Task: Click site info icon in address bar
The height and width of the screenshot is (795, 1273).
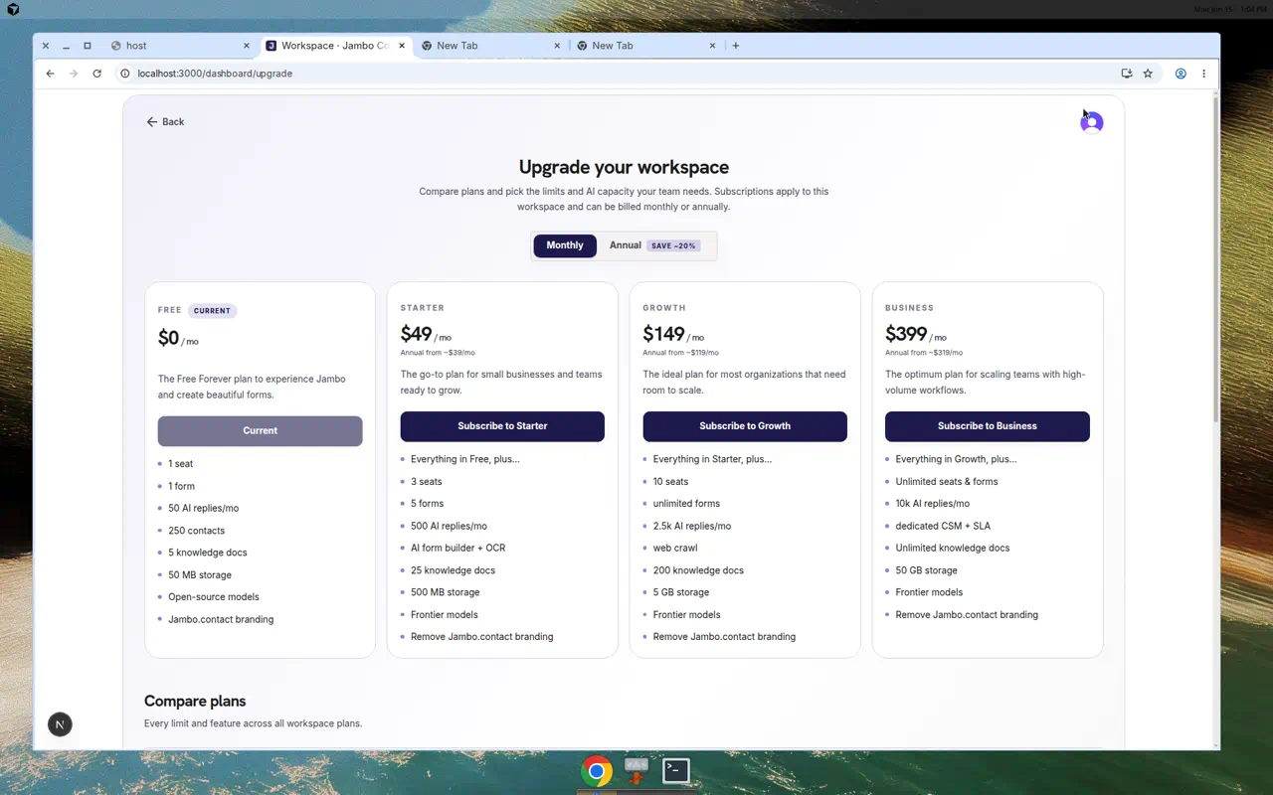Action: pos(125,74)
